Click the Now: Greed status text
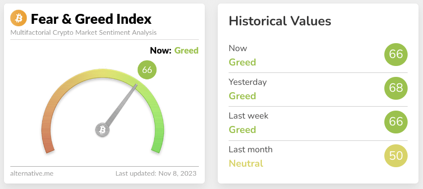Viewport: 423px width, 189px height. point(174,51)
